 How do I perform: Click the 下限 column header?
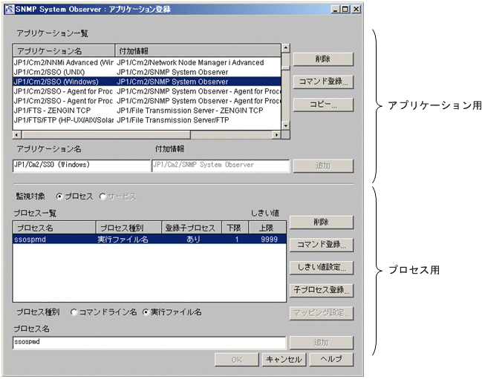(235, 228)
